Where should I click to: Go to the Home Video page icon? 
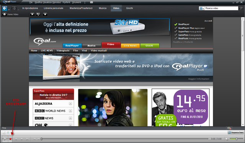click(4, 14)
